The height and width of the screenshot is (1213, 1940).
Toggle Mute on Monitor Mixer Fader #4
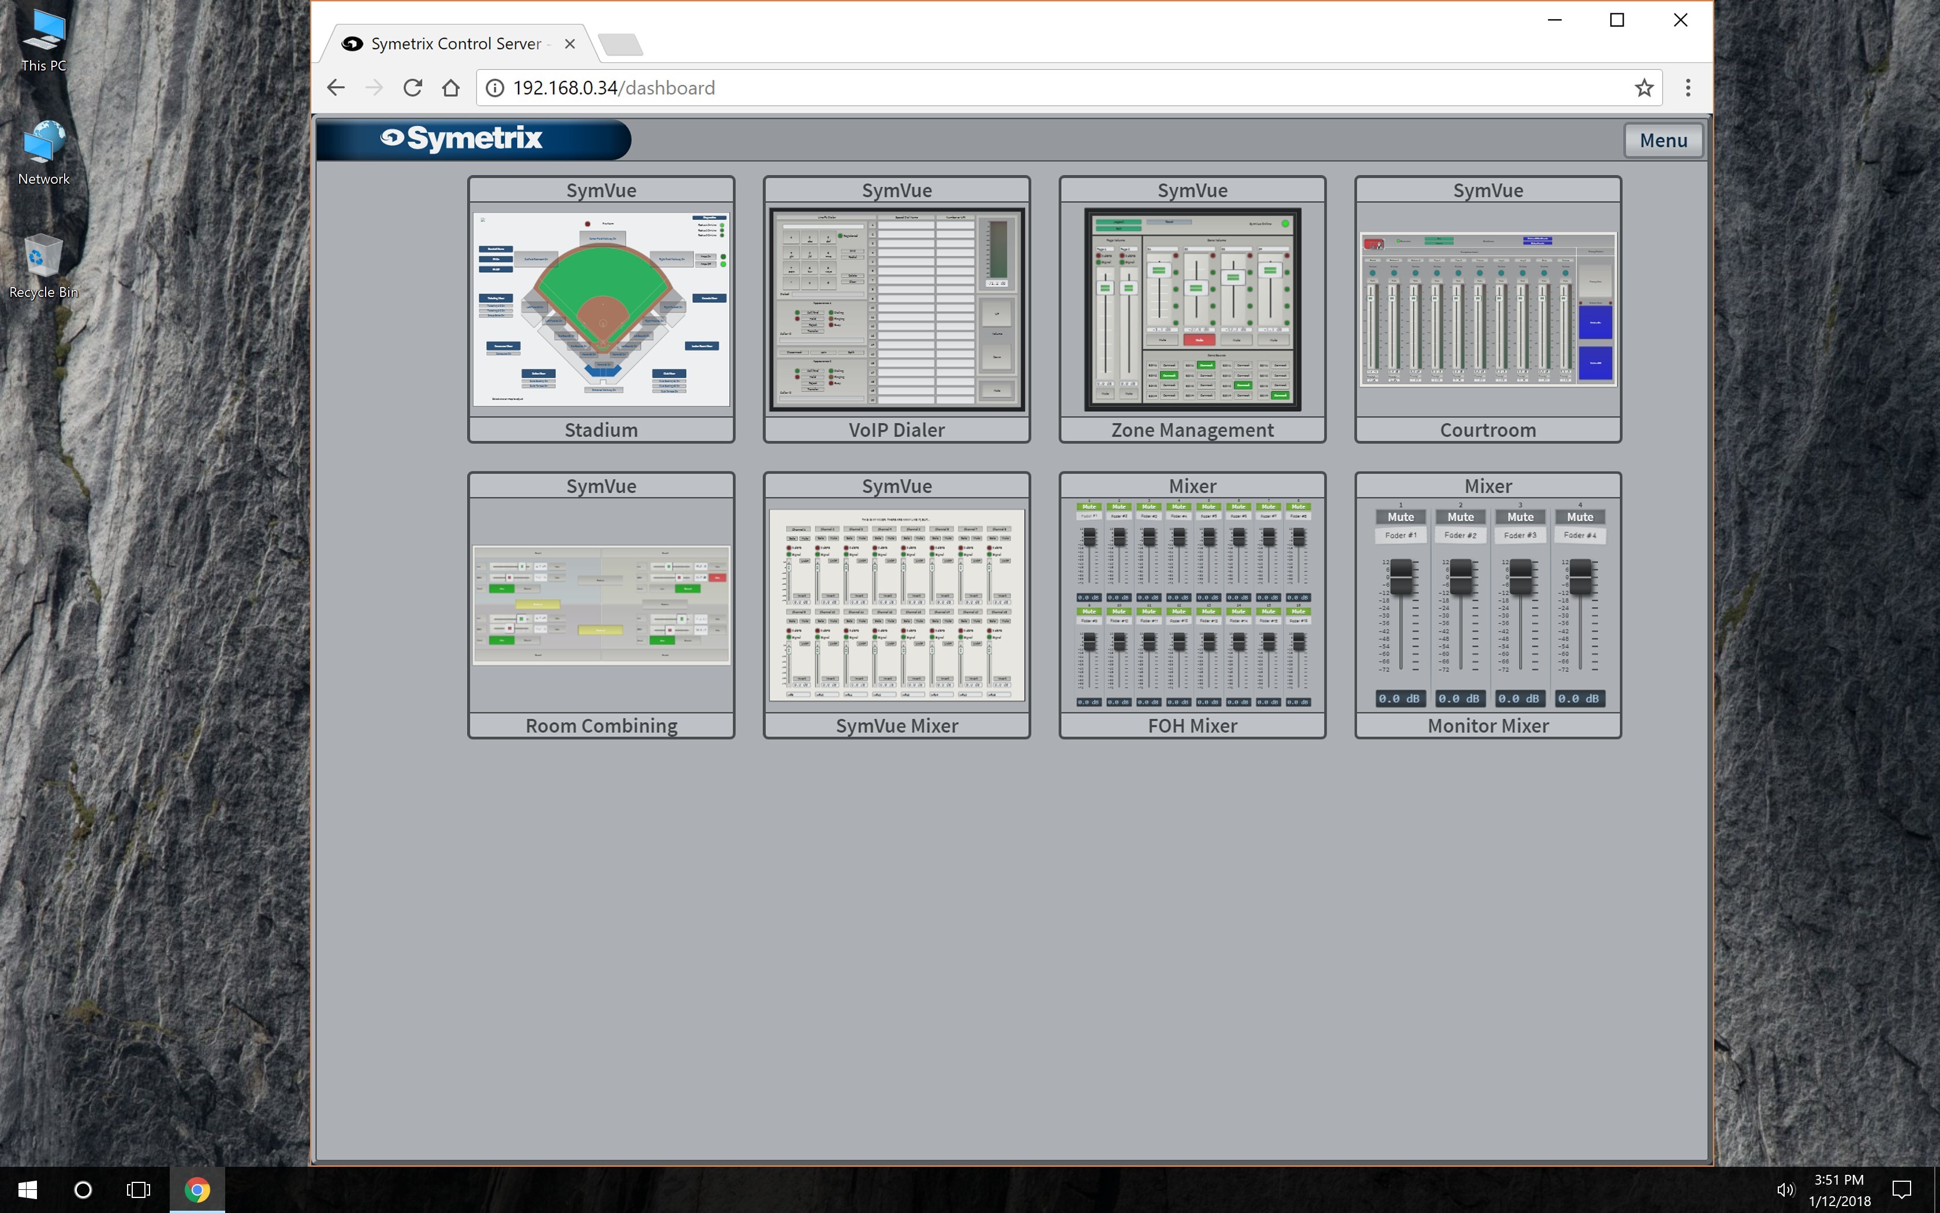coord(1579,516)
